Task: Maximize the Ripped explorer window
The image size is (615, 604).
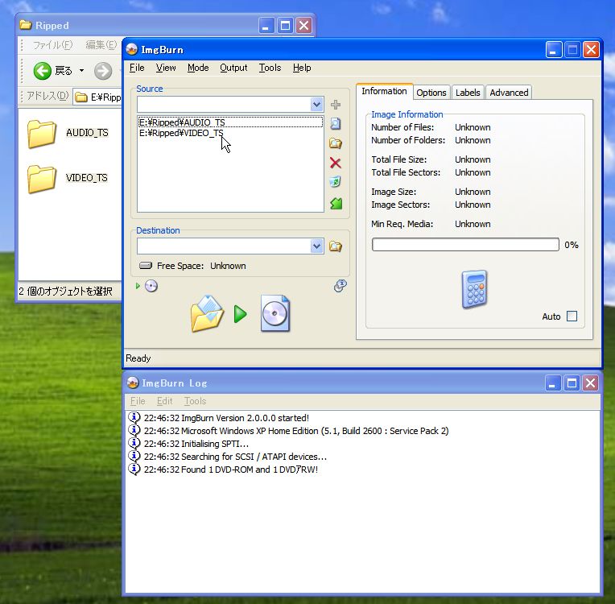Action: click(285, 26)
